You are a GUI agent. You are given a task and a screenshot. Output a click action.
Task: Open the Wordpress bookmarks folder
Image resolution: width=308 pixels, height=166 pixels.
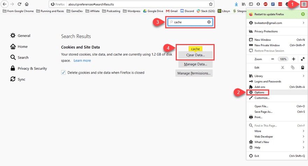(x=132, y=11)
